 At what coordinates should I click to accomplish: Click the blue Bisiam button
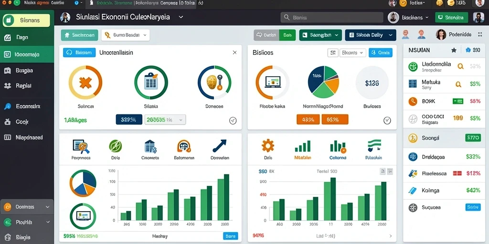click(79, 52)
